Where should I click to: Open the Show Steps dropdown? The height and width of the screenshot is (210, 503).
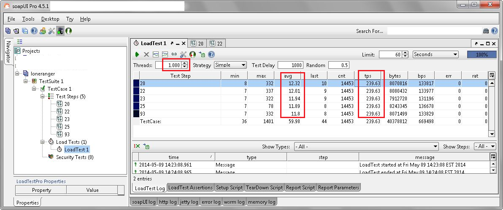point(485,146)
